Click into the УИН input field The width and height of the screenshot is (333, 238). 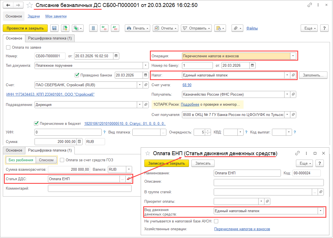coord(68,132)
